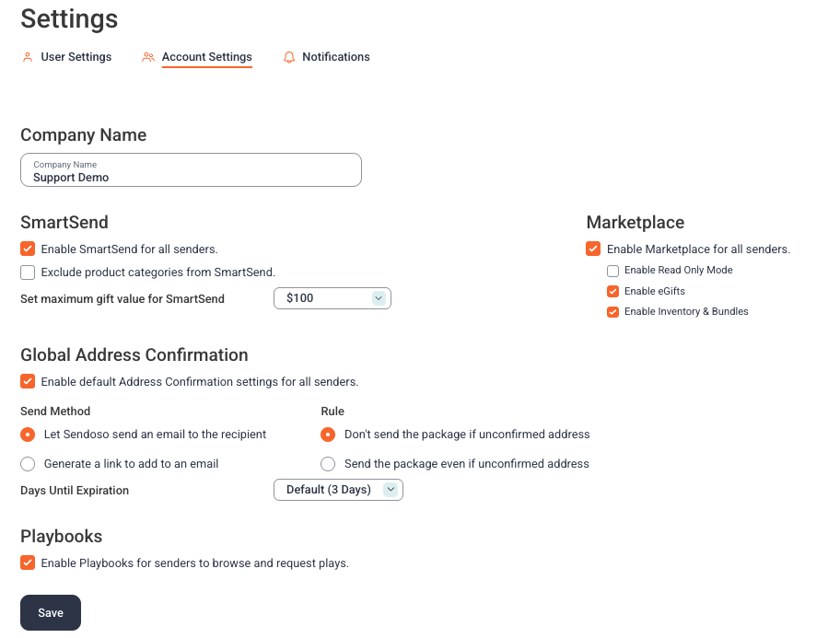Uncheck Enable eGifts
Screen dimensions: 828x638
[612, 291]
